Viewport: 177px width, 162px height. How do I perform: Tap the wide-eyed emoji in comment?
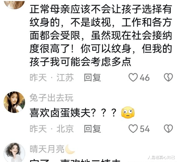click(128, 113)
